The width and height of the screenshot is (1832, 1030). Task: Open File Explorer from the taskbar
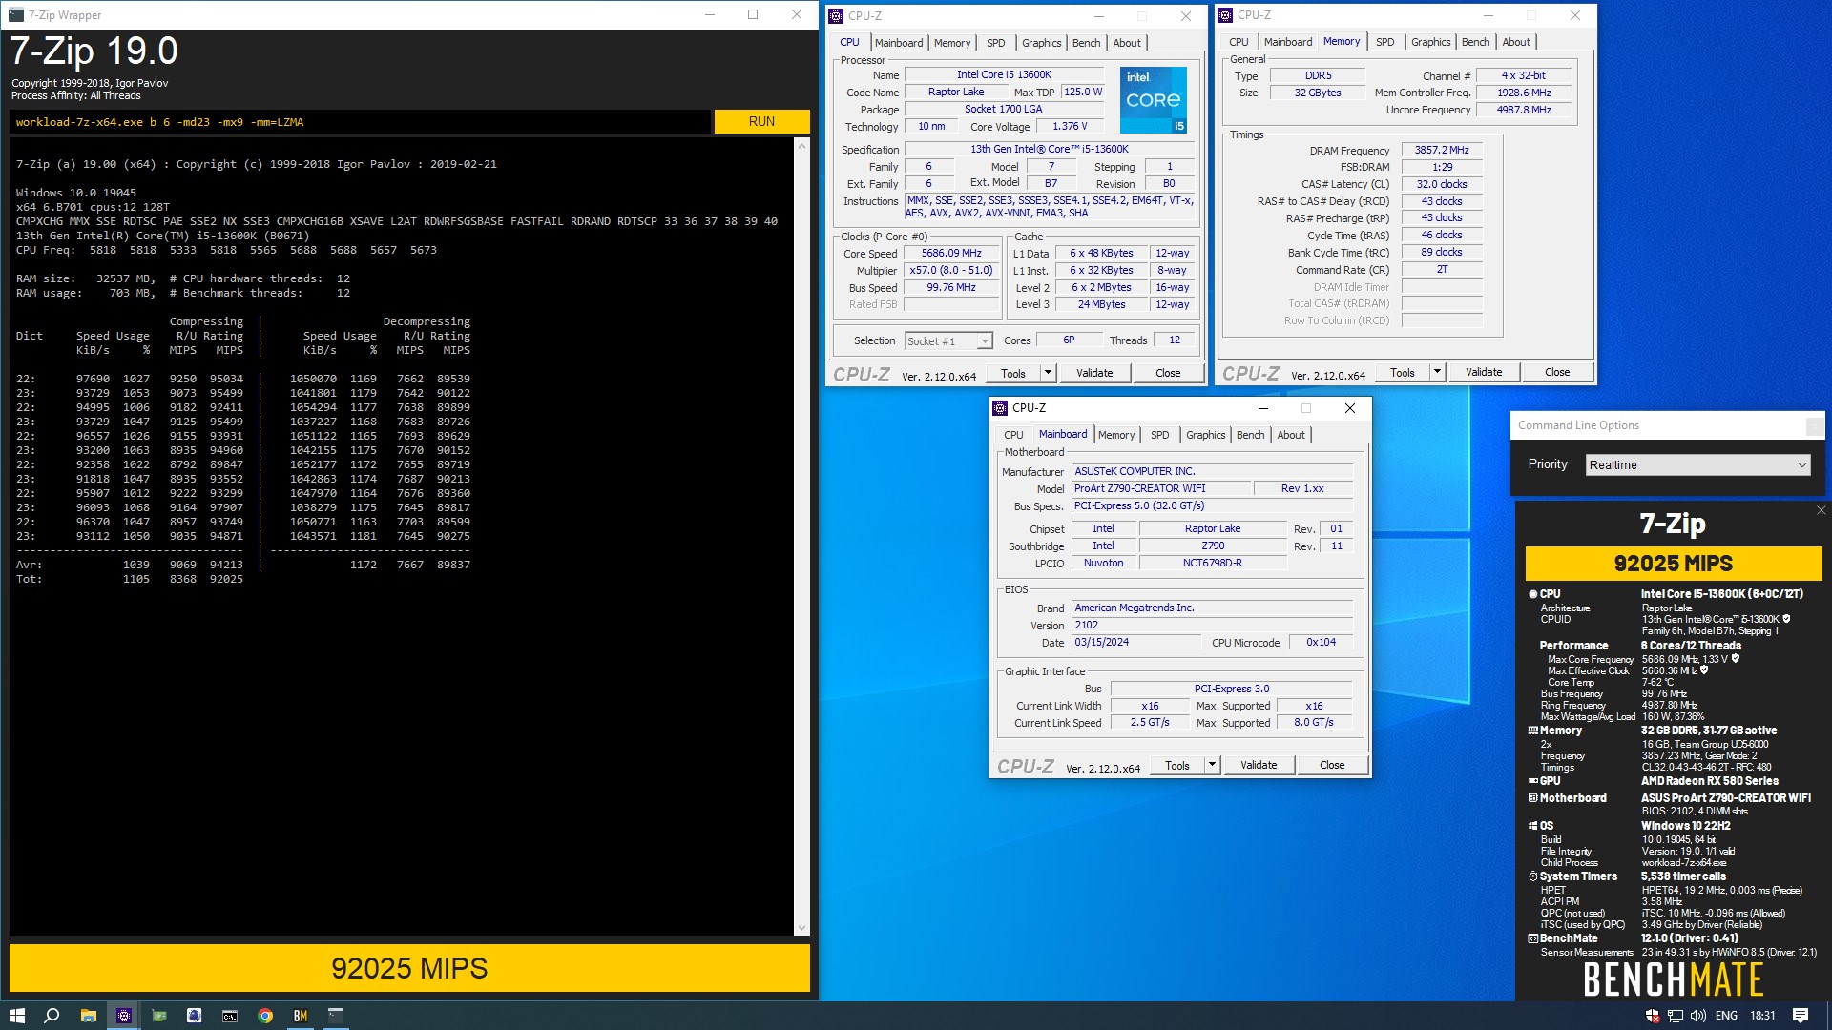click(88, 1016)
